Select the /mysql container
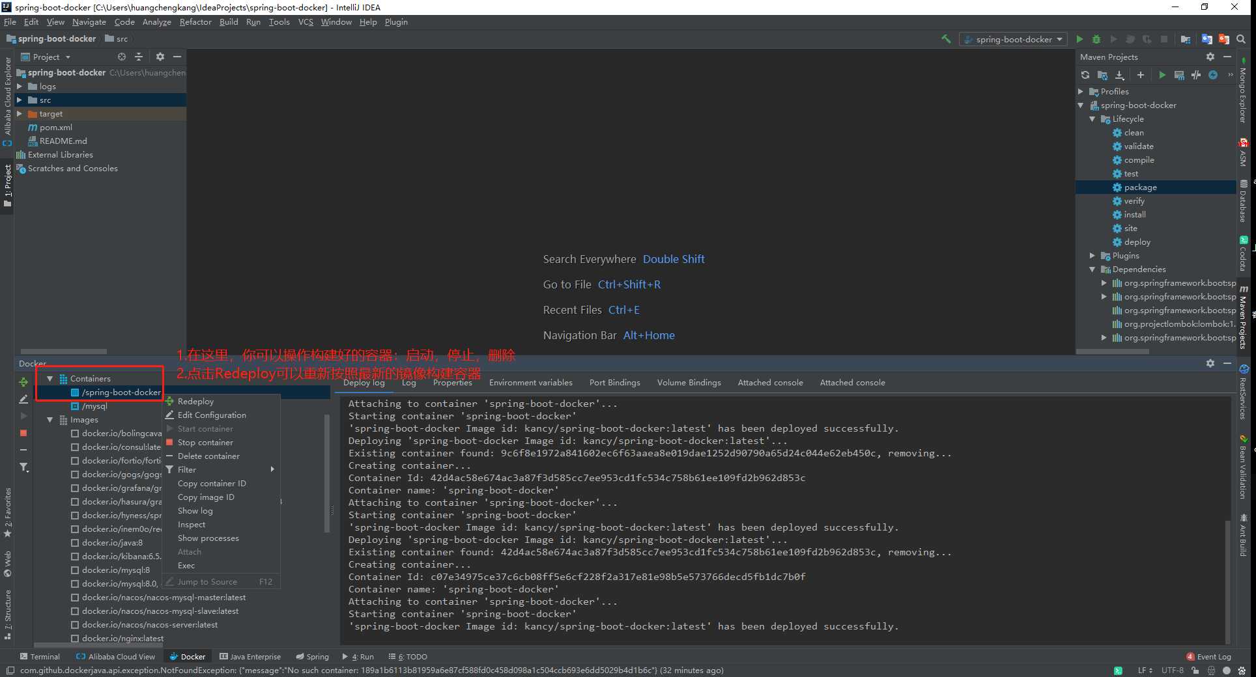The width and height of the screenshot is (1256, 677). (94, 406)
